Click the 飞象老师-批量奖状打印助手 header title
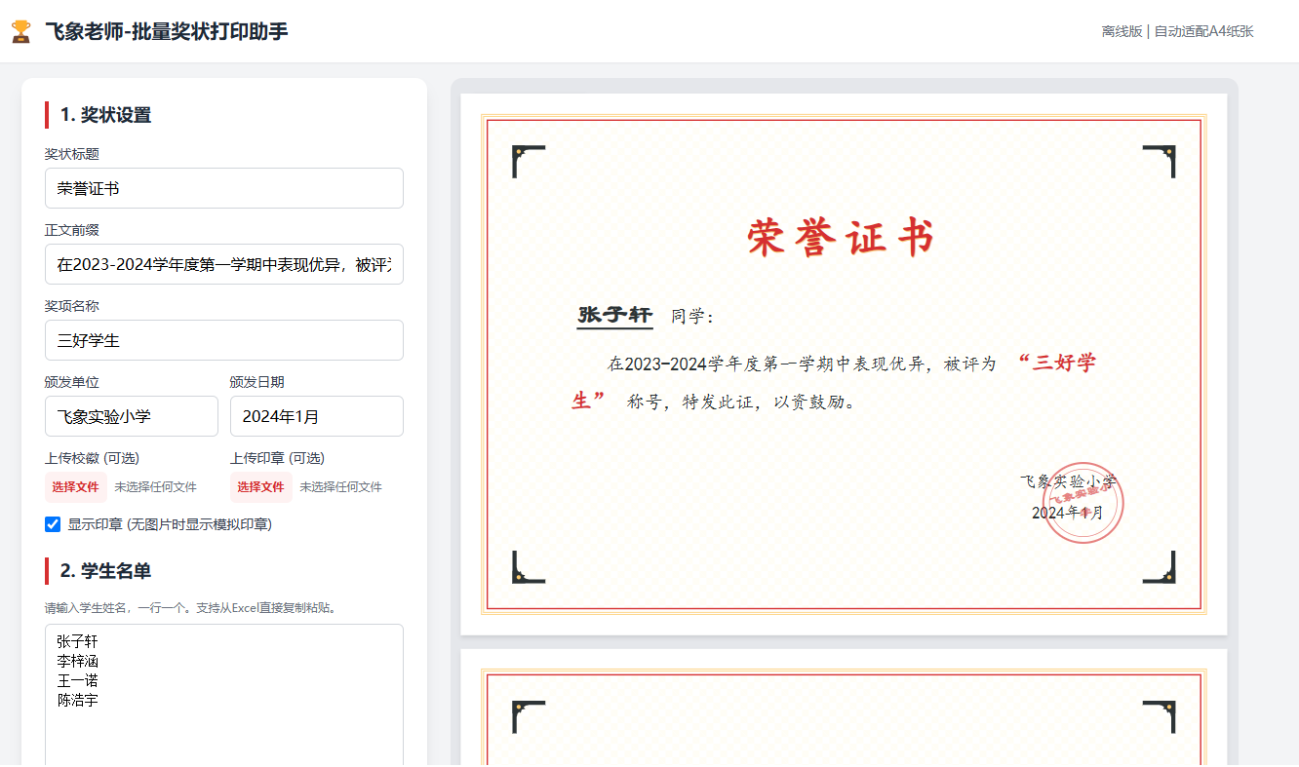 point(167,31)
